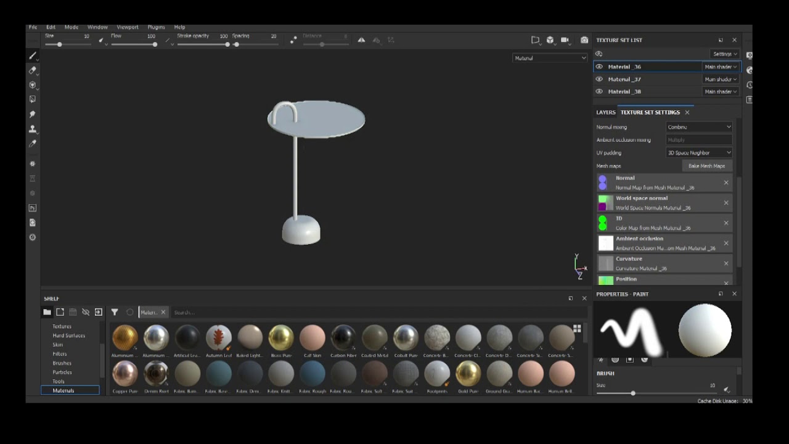Open the Normal mixing Combine dropdown

point(700,127)
